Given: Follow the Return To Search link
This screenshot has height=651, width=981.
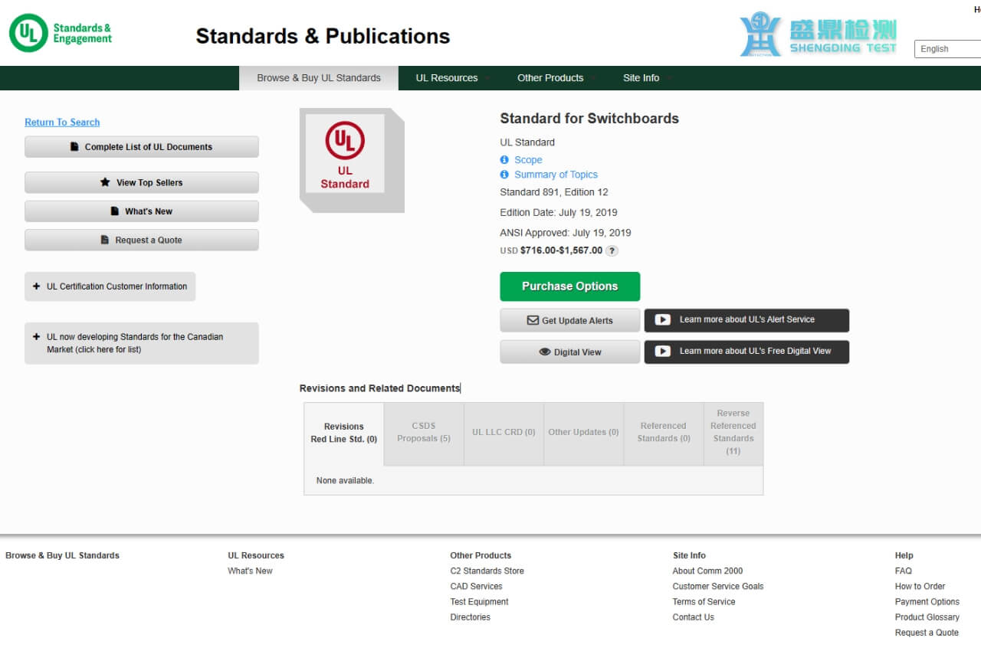Looking at the screenshot, I should [x=62, y=123].
